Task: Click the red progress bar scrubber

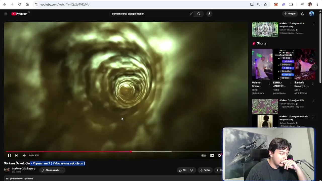Action: tap(131, 152)
